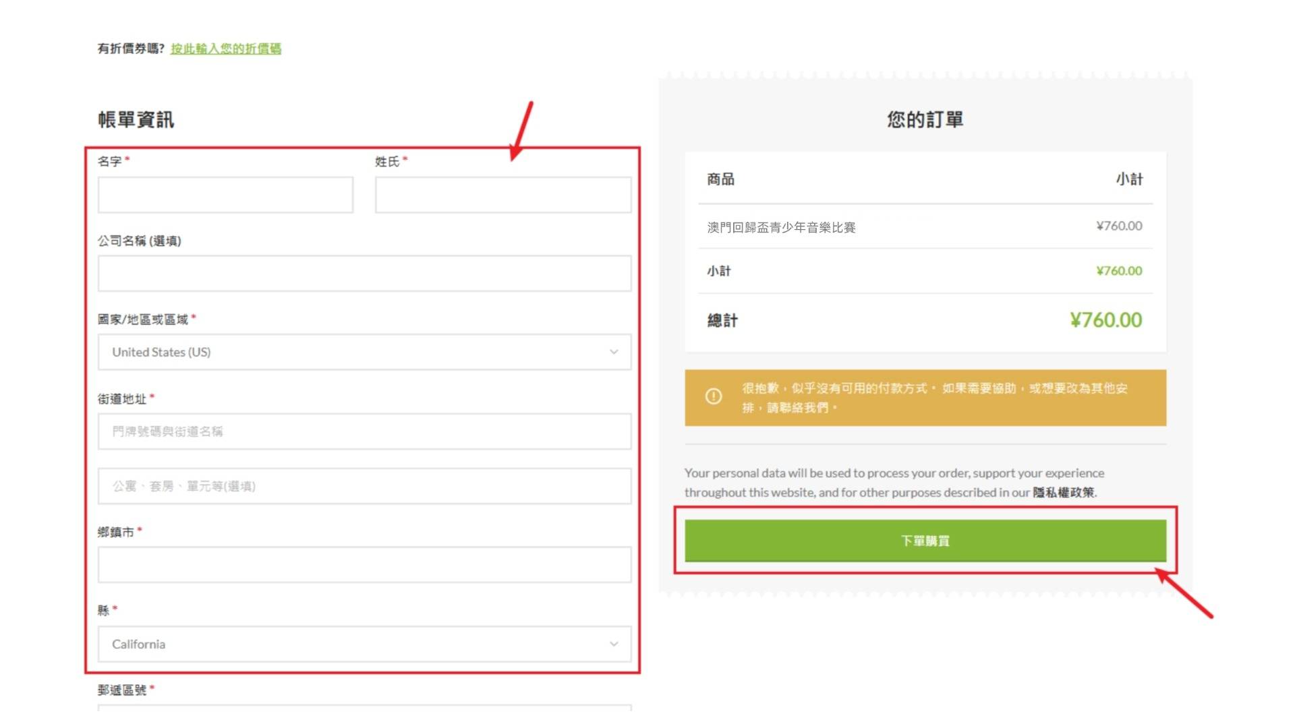This screenshot has height=728, width=1295.
Task: Click the ¥760.00 total amount
Action: (1105, 320)
